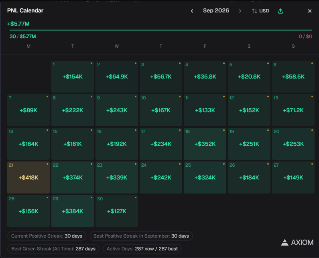
Task: Click the orange dot on day 15 cell
Action: tap(91, 130)
